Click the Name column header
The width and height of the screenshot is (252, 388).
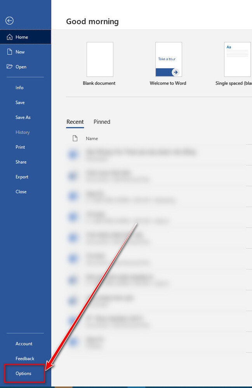pos(92,139)
